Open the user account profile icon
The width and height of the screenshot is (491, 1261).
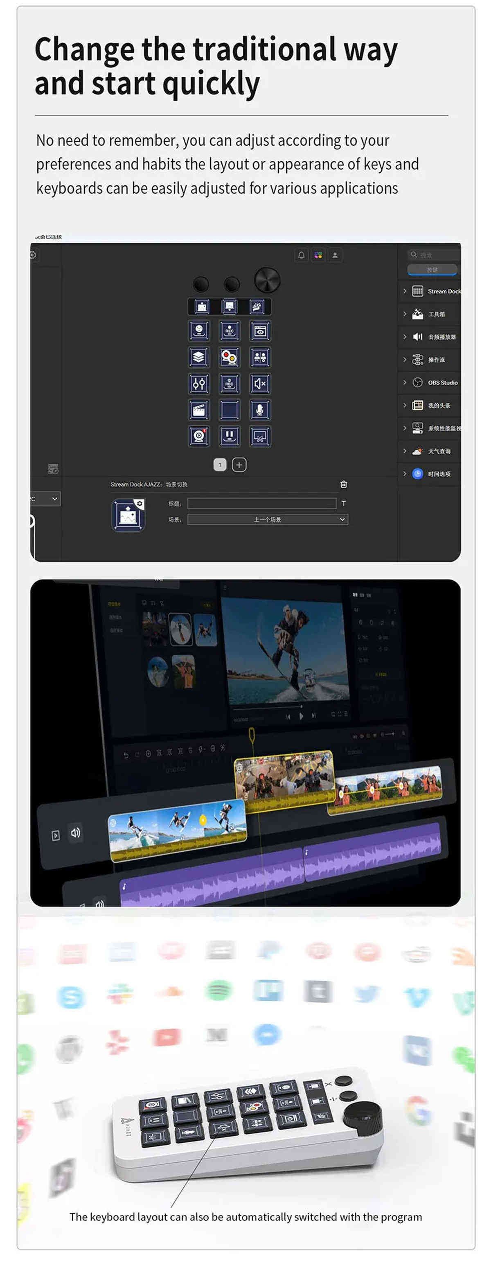click(335, 255)
